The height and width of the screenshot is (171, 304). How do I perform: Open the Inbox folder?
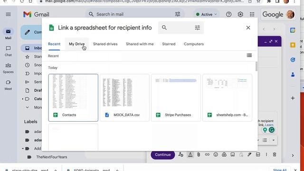point(31,48)
